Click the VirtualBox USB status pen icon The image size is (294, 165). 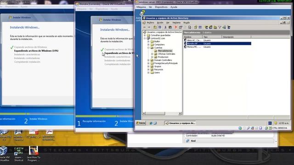[248, 128]
